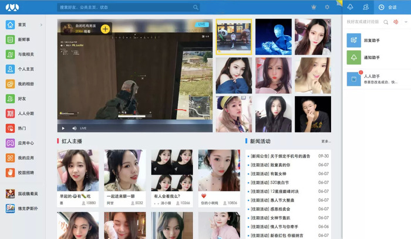The width and height of the screenshot is (411, 239).
Task: Open friend requests icon in header
Action: tap(366, 7)
